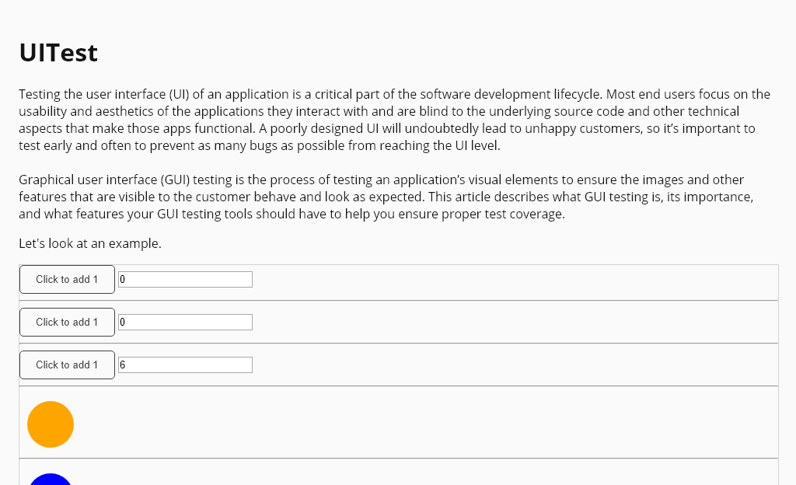Click the phrase "Graphical user interface (GUI)"
Image resolution: width=796 pixels, height=485 pixels.
(x=103, y=180)
